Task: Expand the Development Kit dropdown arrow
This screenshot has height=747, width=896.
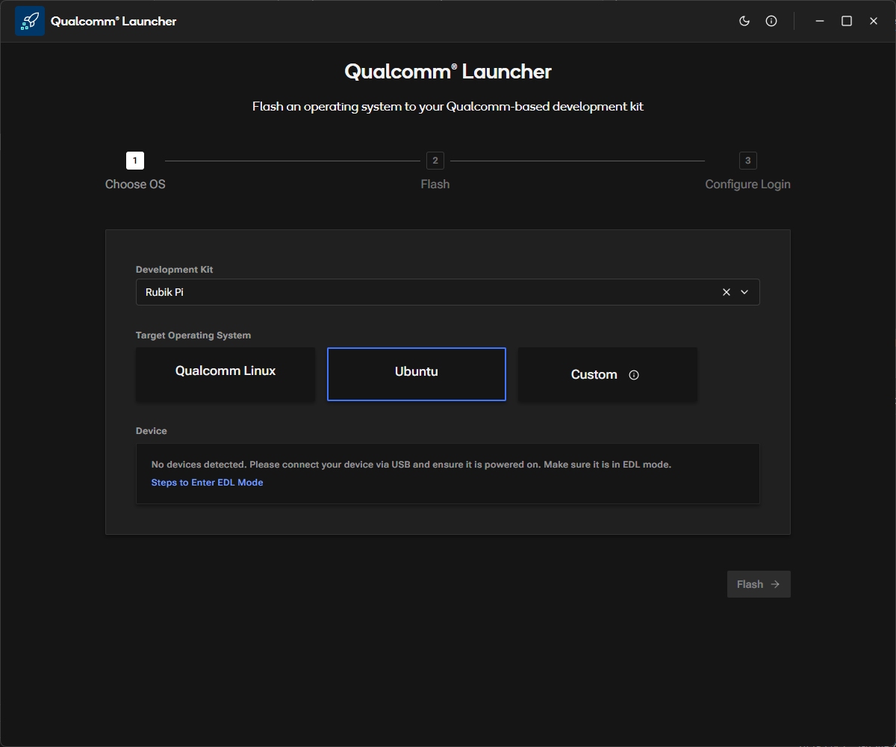Action: pyautogui.click(x=744, y=292)
